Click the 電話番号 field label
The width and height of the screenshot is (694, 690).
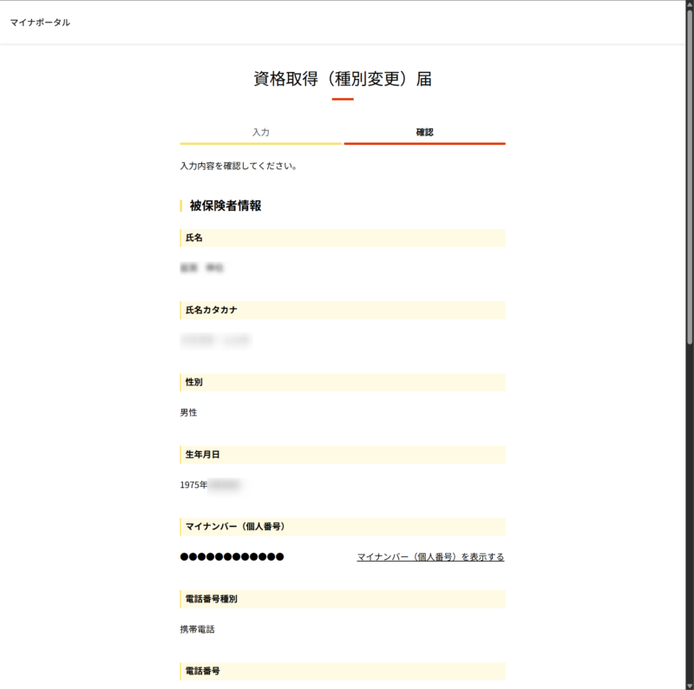pos(203,671)
